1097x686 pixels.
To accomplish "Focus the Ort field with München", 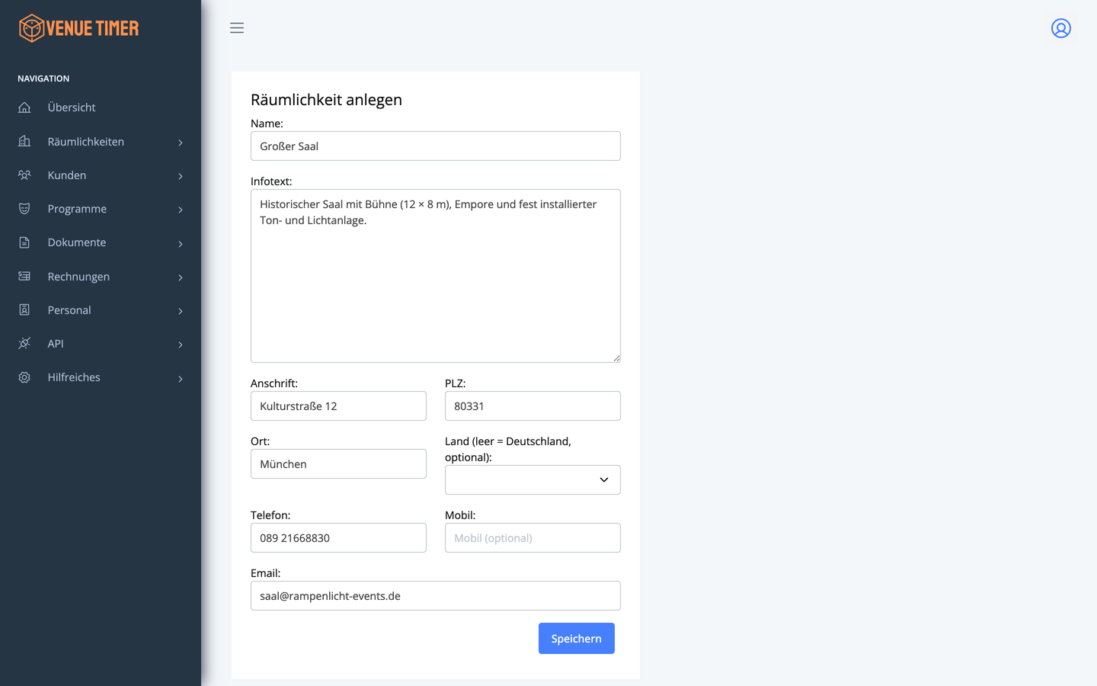I will coord(338,464).
